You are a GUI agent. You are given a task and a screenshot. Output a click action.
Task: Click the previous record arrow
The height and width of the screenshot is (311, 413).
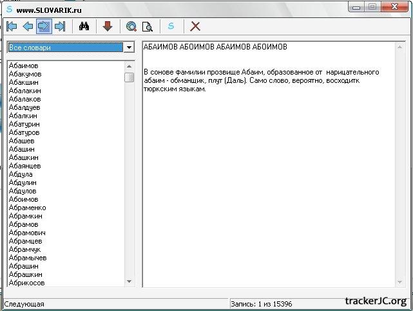coord(28,26)
